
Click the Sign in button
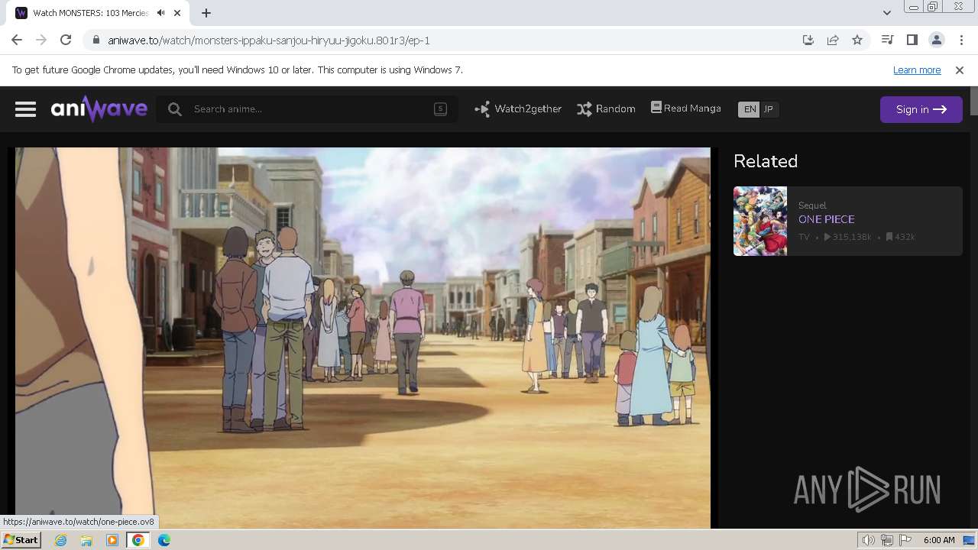[921, 109]
